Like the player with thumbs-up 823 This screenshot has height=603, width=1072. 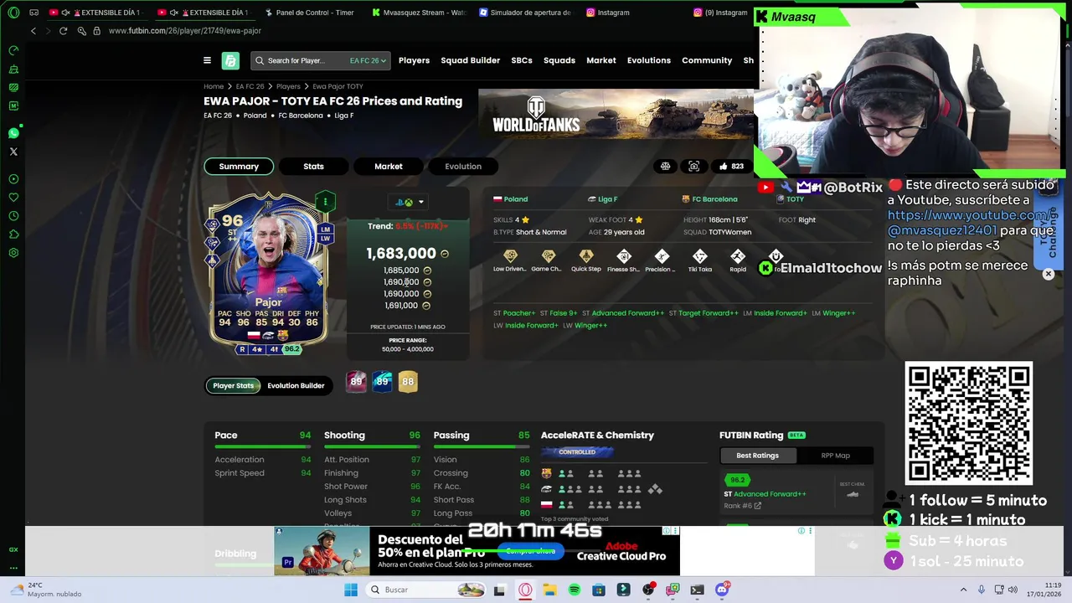point(730,166)
